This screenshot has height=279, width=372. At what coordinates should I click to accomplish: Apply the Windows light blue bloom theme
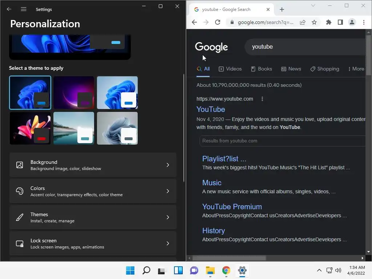(x=117, y=93)
